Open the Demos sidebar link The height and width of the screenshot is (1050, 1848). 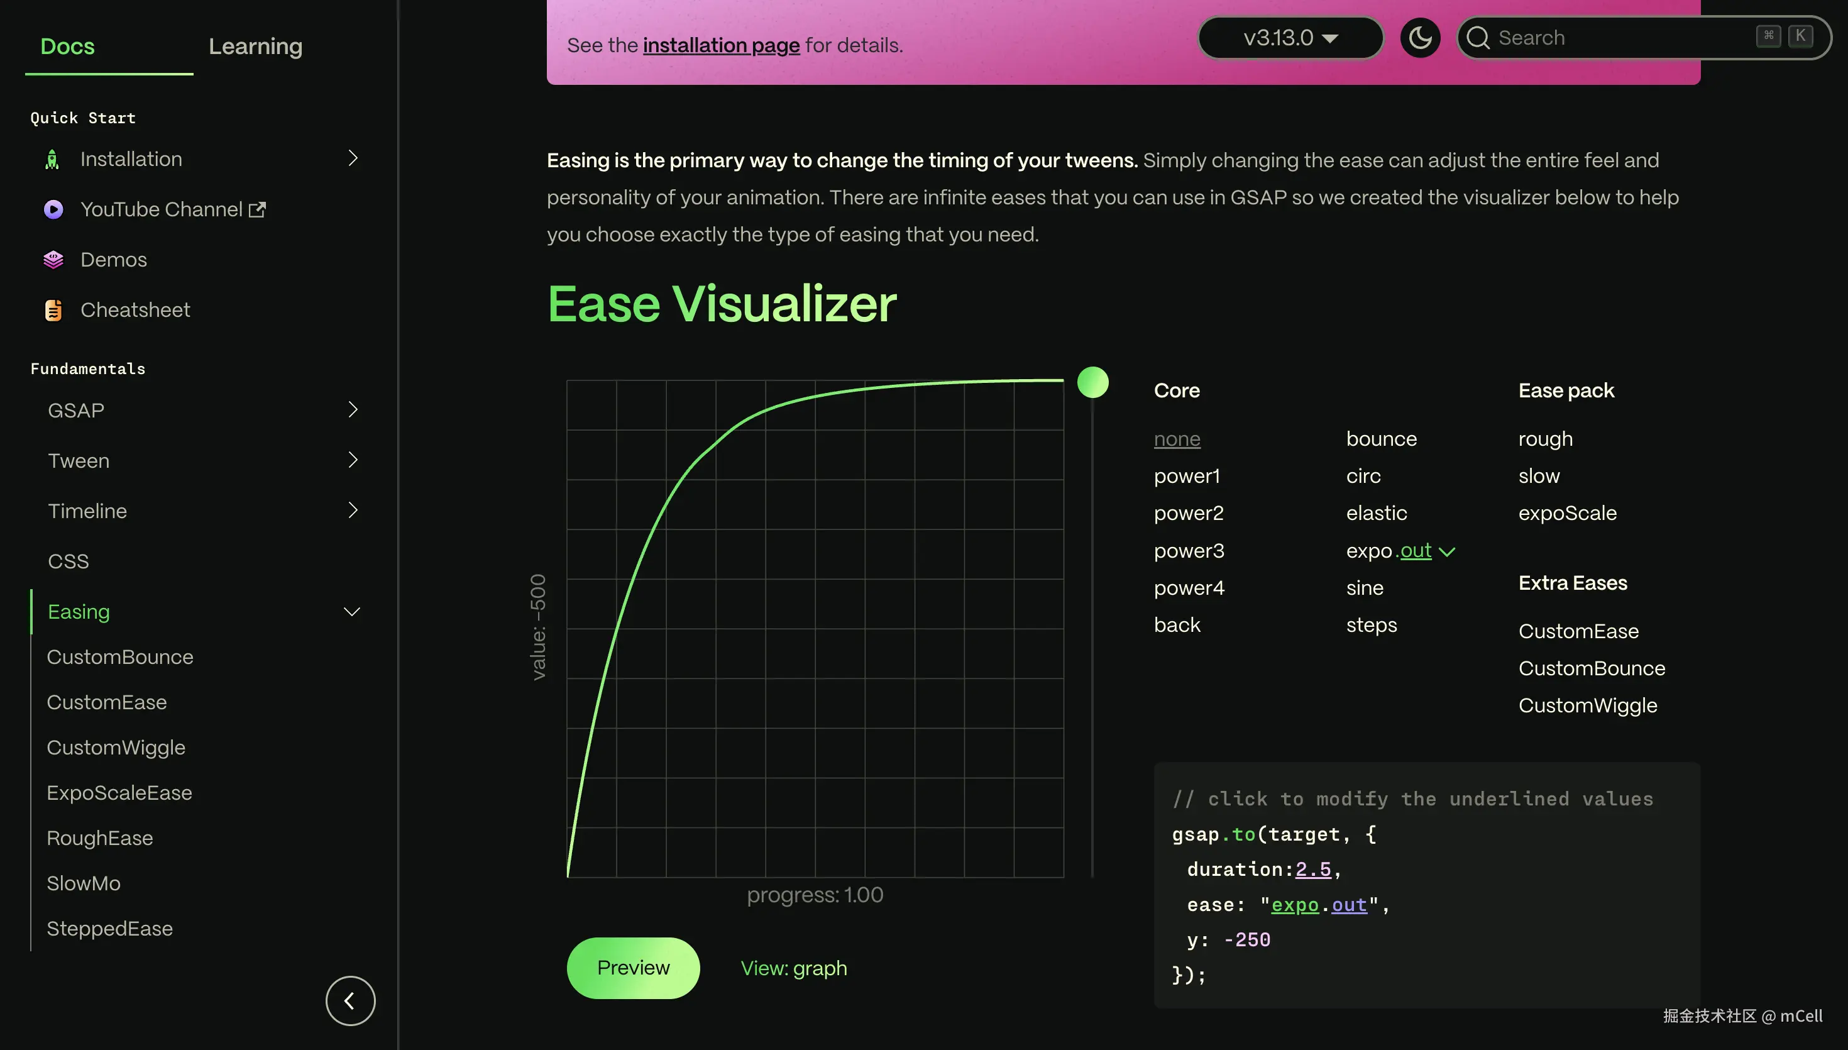[113, 260]
